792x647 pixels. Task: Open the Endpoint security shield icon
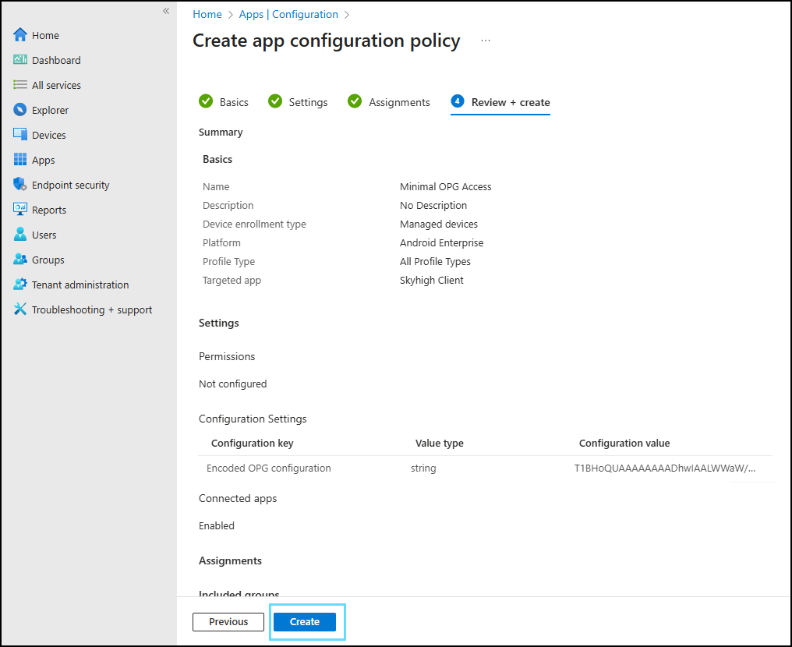coord(20,185)
